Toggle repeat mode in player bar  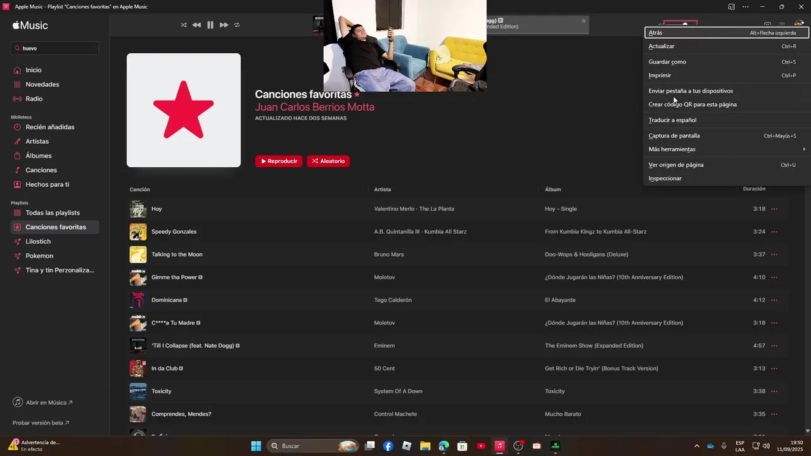coord(237,25)
